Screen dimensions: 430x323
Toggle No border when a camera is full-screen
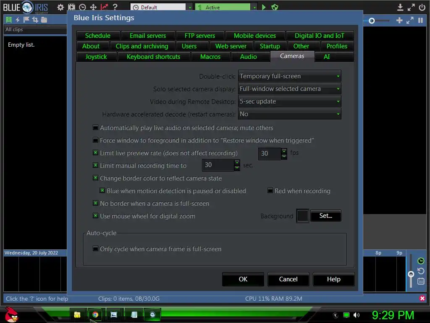pyautogui.click(x=95, y=203)
